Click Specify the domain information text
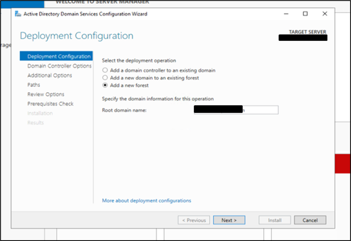351x241 pixels. (158, 99)
